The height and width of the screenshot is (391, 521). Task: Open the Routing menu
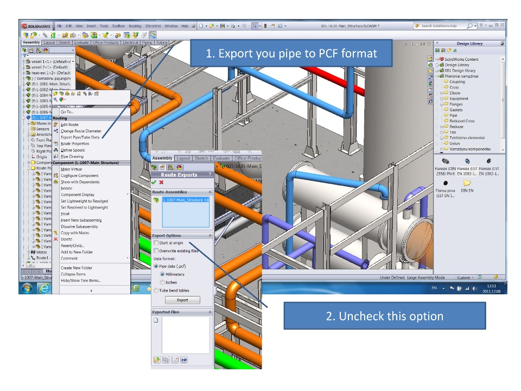[135, 26]
